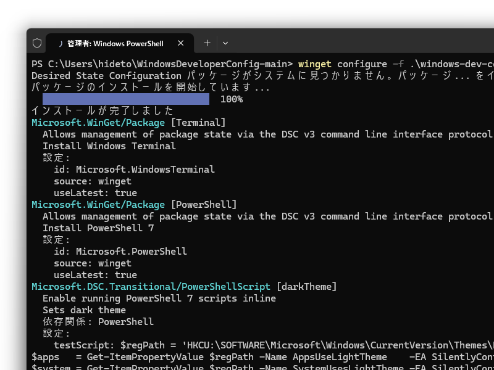Click the '[darkTheme]' label

click(x=306, y=286)
